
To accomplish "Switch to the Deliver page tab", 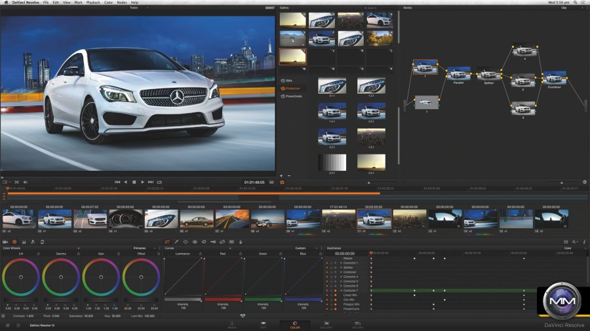I will [x=359, y=324].
